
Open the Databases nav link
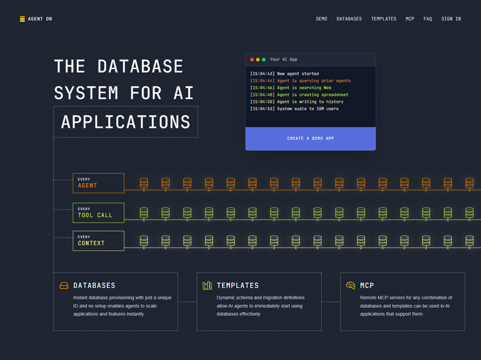[x=349, y=19]
